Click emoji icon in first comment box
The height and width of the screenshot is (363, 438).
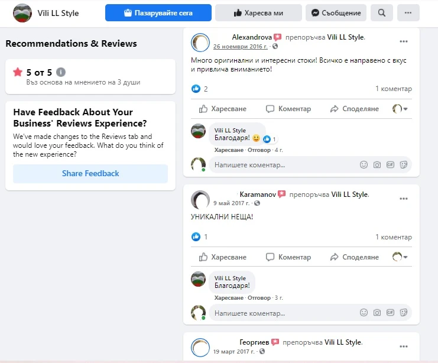(x=364, y=164)
